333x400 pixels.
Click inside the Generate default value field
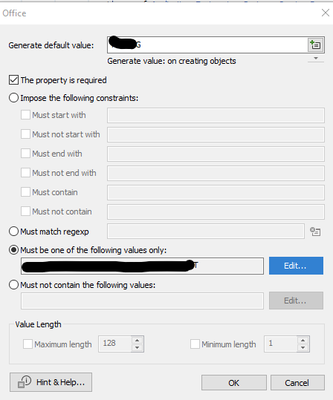click(207, 45)
